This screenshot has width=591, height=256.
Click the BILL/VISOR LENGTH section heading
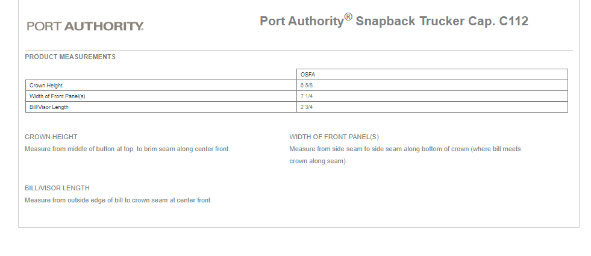coord(57,188)
